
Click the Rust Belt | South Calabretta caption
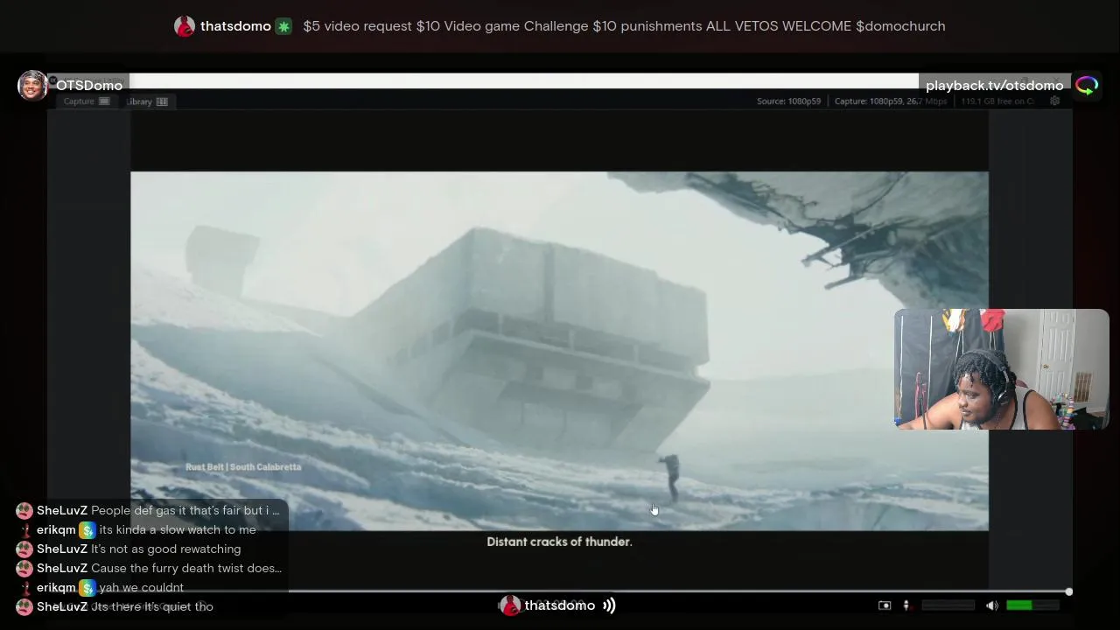[x=243, y=467]
